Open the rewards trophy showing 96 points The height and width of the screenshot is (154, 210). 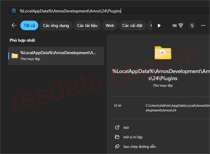coord(178,25)
